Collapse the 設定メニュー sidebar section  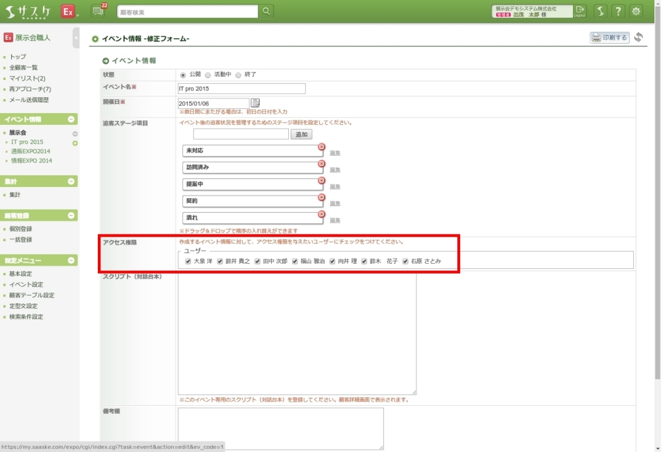(71, 260)
